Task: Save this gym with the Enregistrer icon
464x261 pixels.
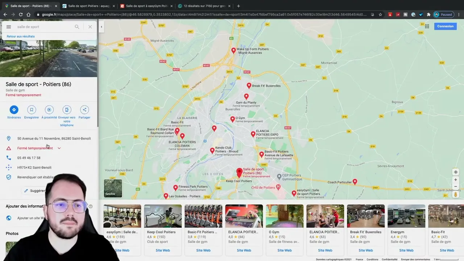Action: (x=32, y=109)
